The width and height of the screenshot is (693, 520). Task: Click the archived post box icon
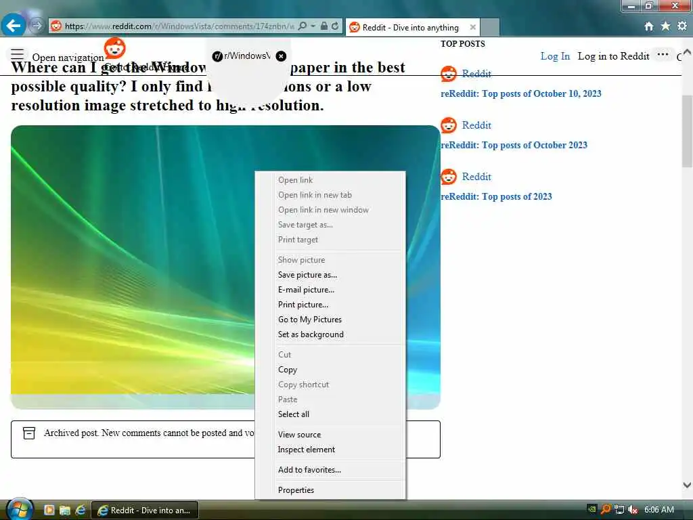pyautogui.click(x=29, y=433)
